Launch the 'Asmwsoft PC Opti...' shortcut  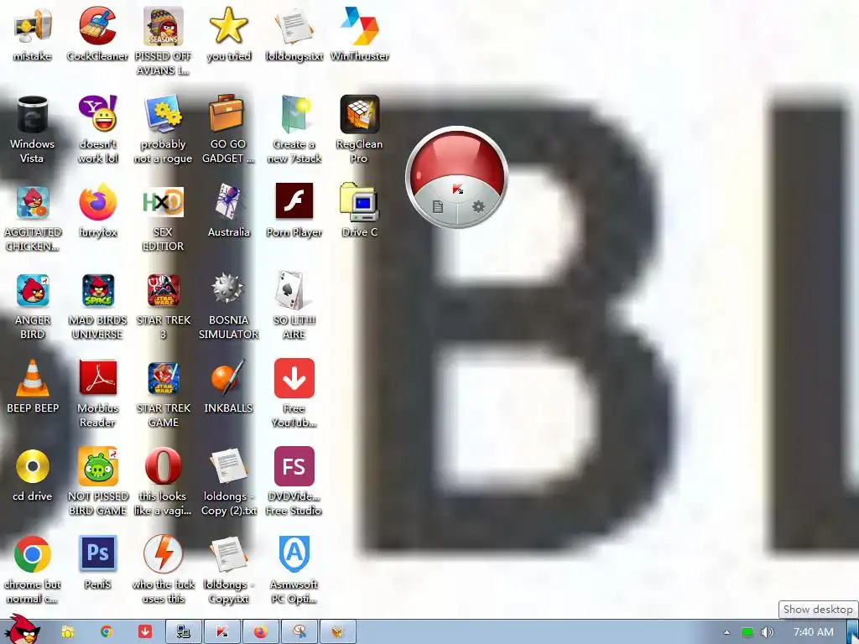tap(294, 554)
